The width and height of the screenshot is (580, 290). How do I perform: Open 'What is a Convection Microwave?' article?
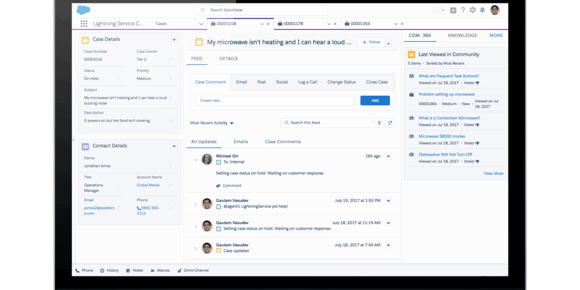pos(449,118)
